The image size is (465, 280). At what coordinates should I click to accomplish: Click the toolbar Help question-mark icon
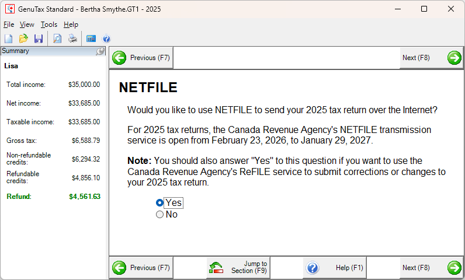(x=106, y=38)
